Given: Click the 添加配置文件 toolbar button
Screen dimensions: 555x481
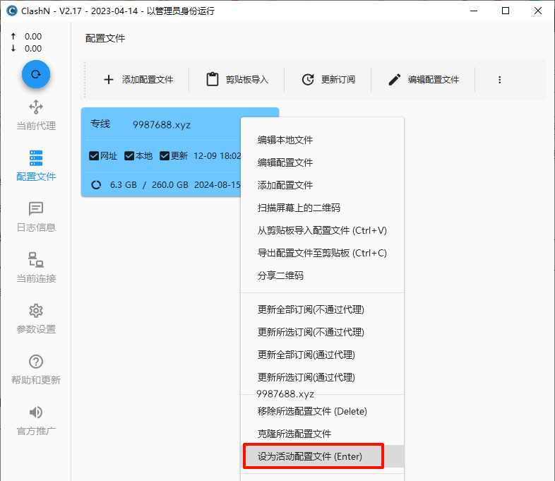Looking at the screenshot, I should click(138, 80).
